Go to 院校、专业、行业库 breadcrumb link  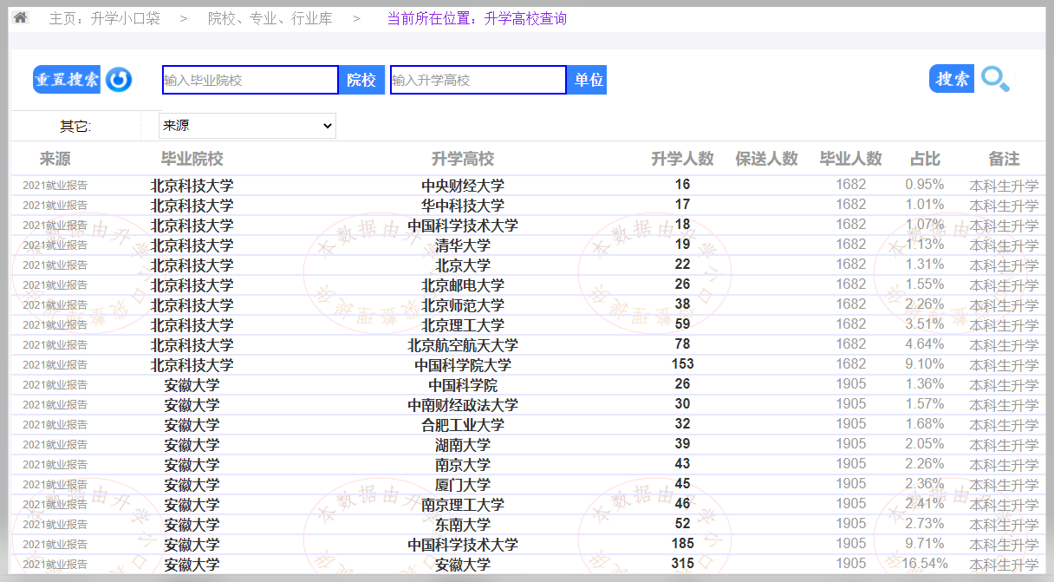click(x=270, y=18)
